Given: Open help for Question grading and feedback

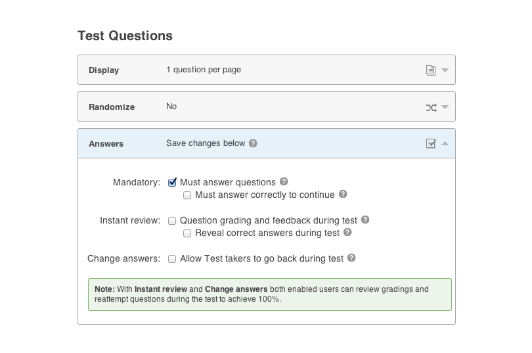Looking at the screenshot, I should coord(365,220).
